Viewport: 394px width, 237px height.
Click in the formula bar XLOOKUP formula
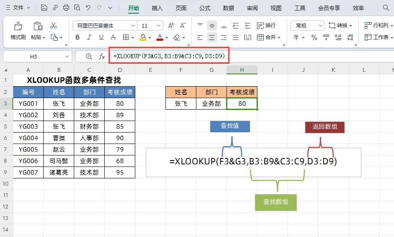[x=169, y=56]
